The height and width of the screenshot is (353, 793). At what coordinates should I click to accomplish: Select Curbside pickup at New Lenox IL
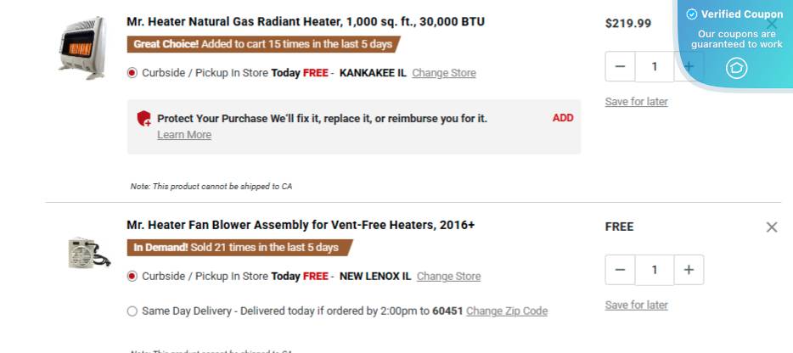point(132,277)
